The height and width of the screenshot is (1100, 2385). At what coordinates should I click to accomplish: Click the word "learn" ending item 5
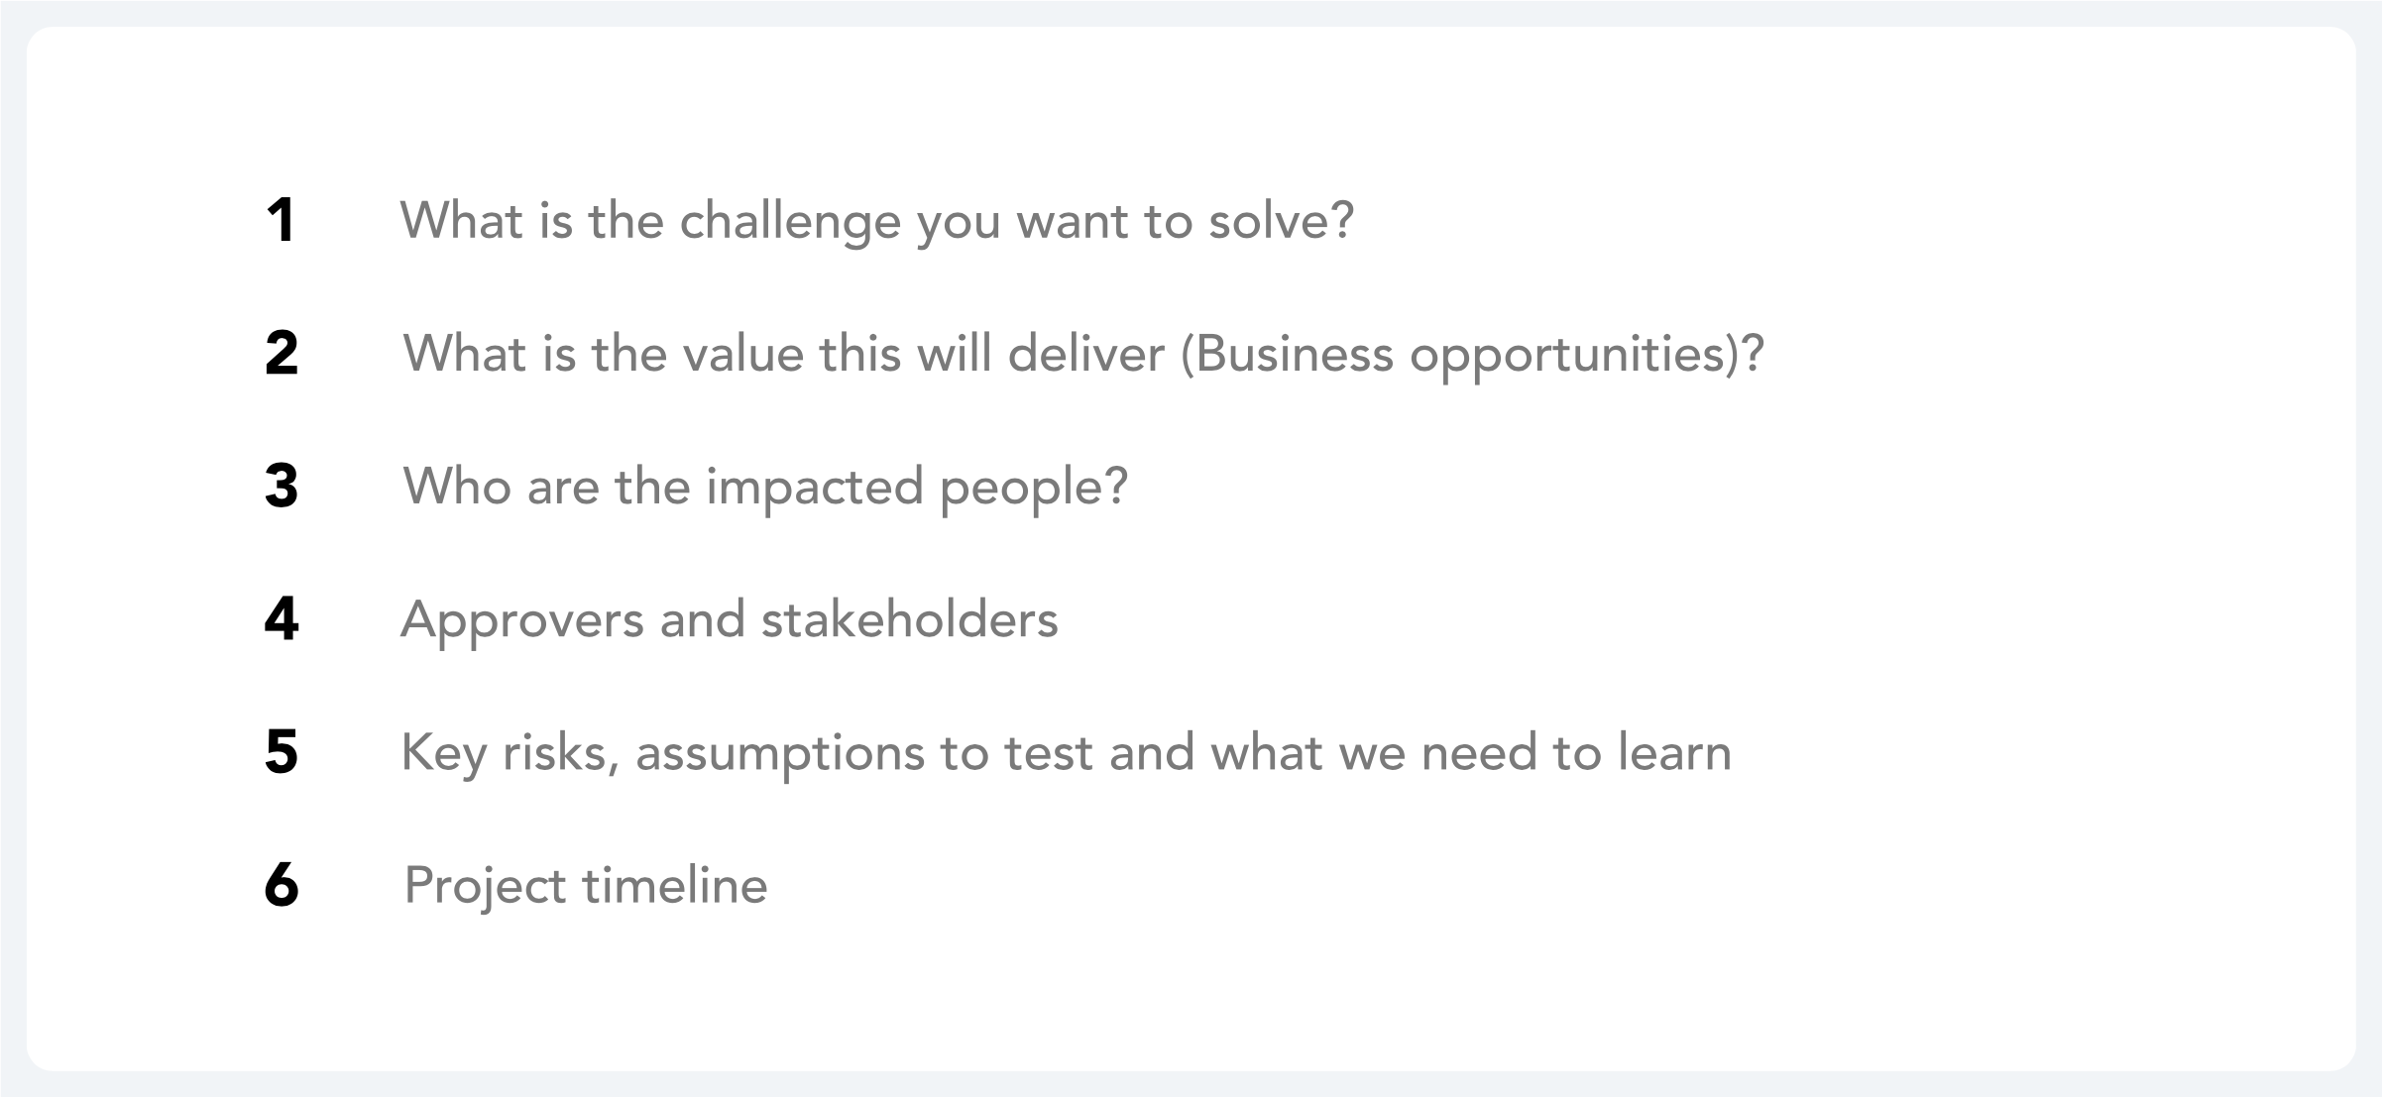click(1674, 752)
